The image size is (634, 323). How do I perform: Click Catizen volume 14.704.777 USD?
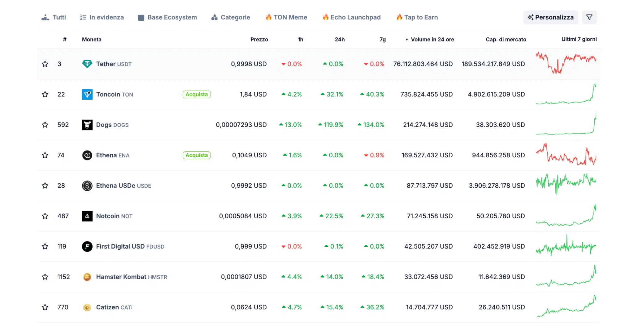tap(429, 307)
